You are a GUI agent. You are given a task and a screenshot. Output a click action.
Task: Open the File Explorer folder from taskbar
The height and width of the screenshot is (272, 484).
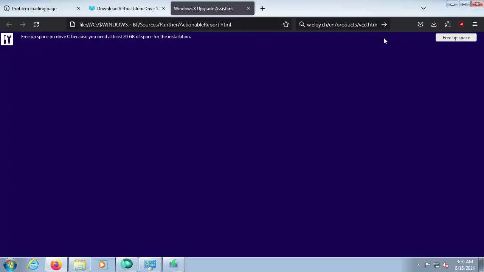pos(80,264)
